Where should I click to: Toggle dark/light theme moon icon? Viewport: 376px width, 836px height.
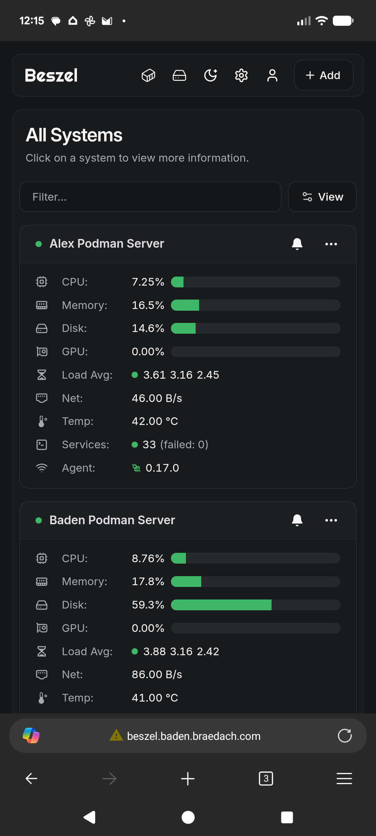pos(210,75)
